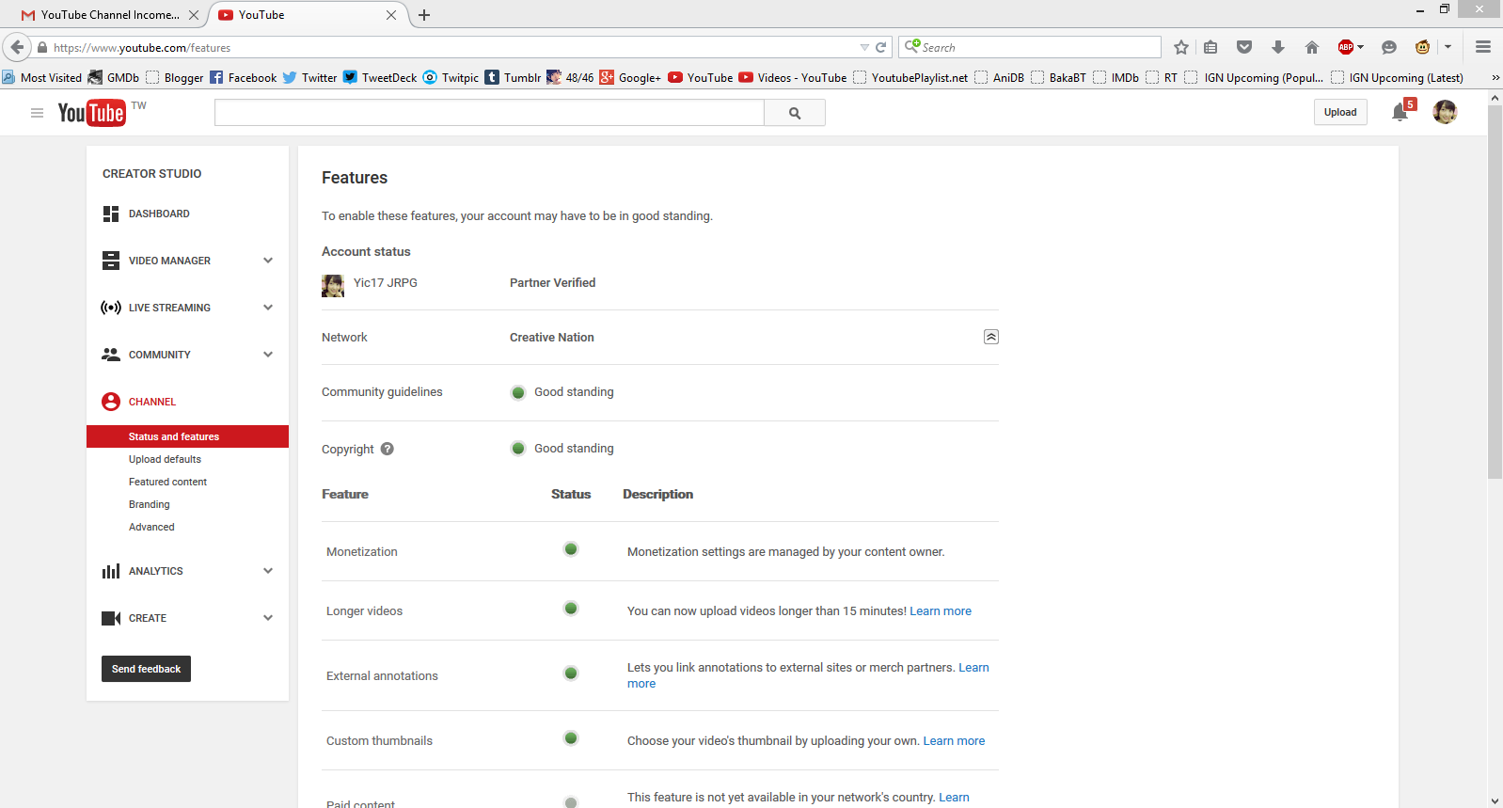Screen dimensions: 1503x808
Task: Expand the Create section
Action: coord(268,618)
